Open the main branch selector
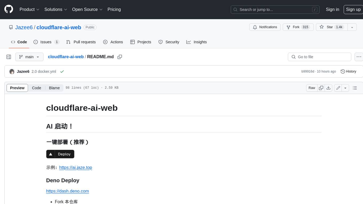 (x=29, y=57)
